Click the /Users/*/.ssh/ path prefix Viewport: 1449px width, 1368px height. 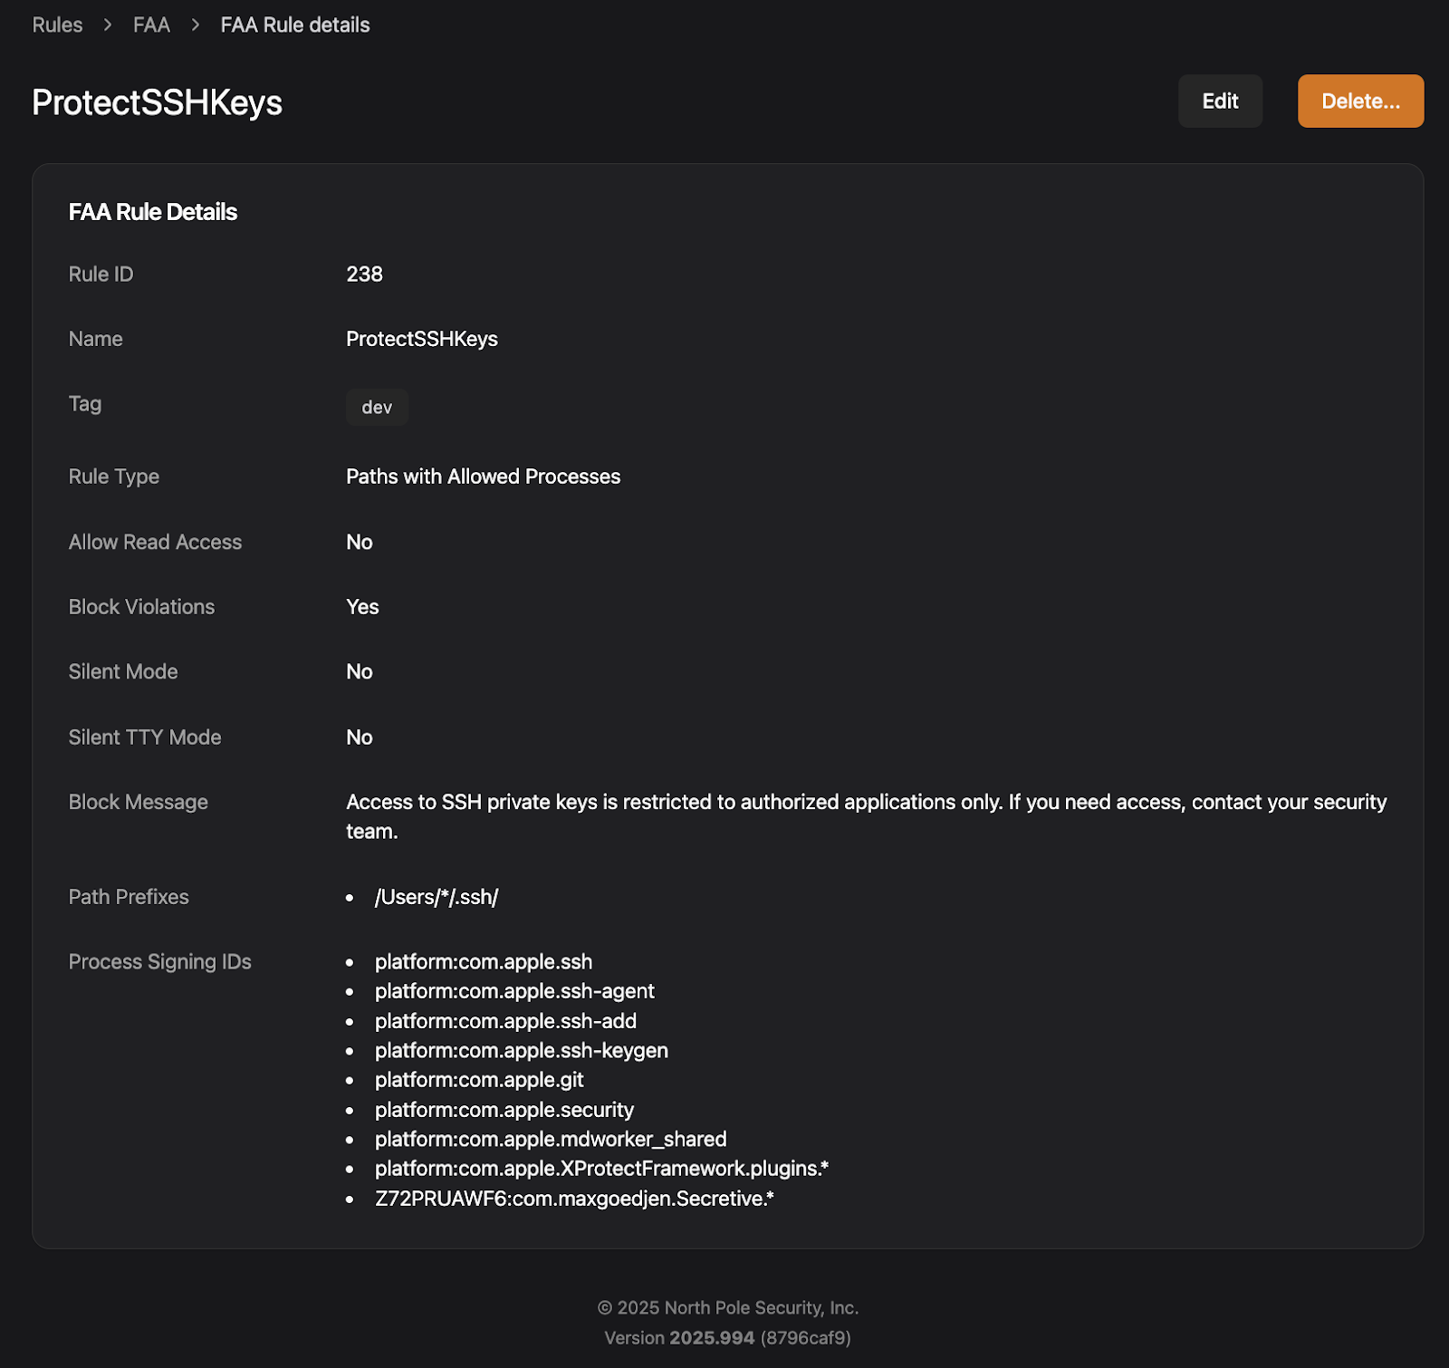[437, 897]
